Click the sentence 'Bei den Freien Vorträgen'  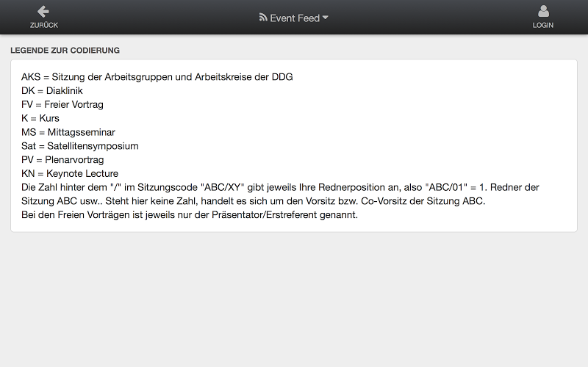190,215
